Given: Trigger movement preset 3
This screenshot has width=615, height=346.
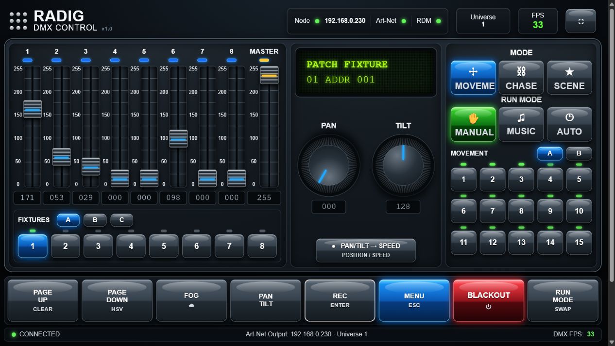Looking at the screenshot, I should (x=521, y=180).
